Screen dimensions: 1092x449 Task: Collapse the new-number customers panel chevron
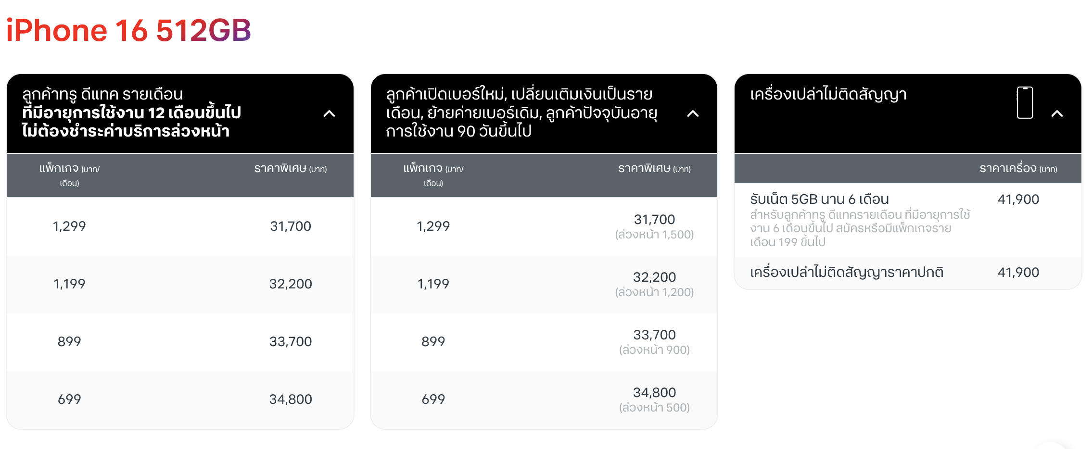pyautogui.click(x=693, y=113)
